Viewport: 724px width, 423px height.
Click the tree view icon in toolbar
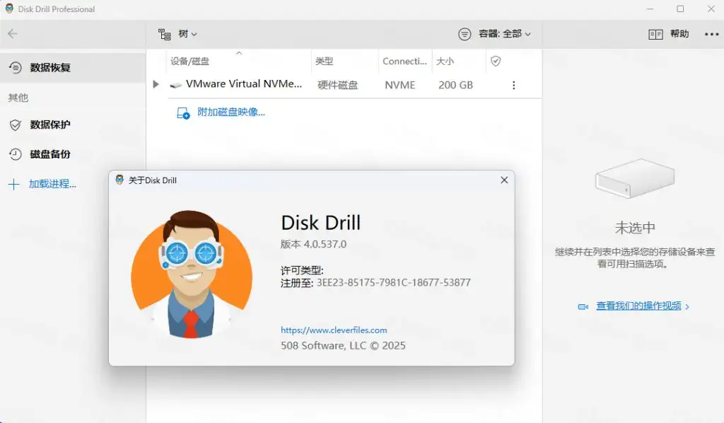tap(164, 34)
